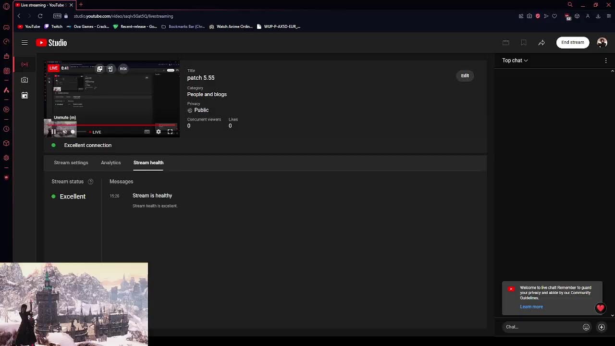Screen dimensions: 615x346
Task: Open the Twitch bookmark
Action: point(53,27)
